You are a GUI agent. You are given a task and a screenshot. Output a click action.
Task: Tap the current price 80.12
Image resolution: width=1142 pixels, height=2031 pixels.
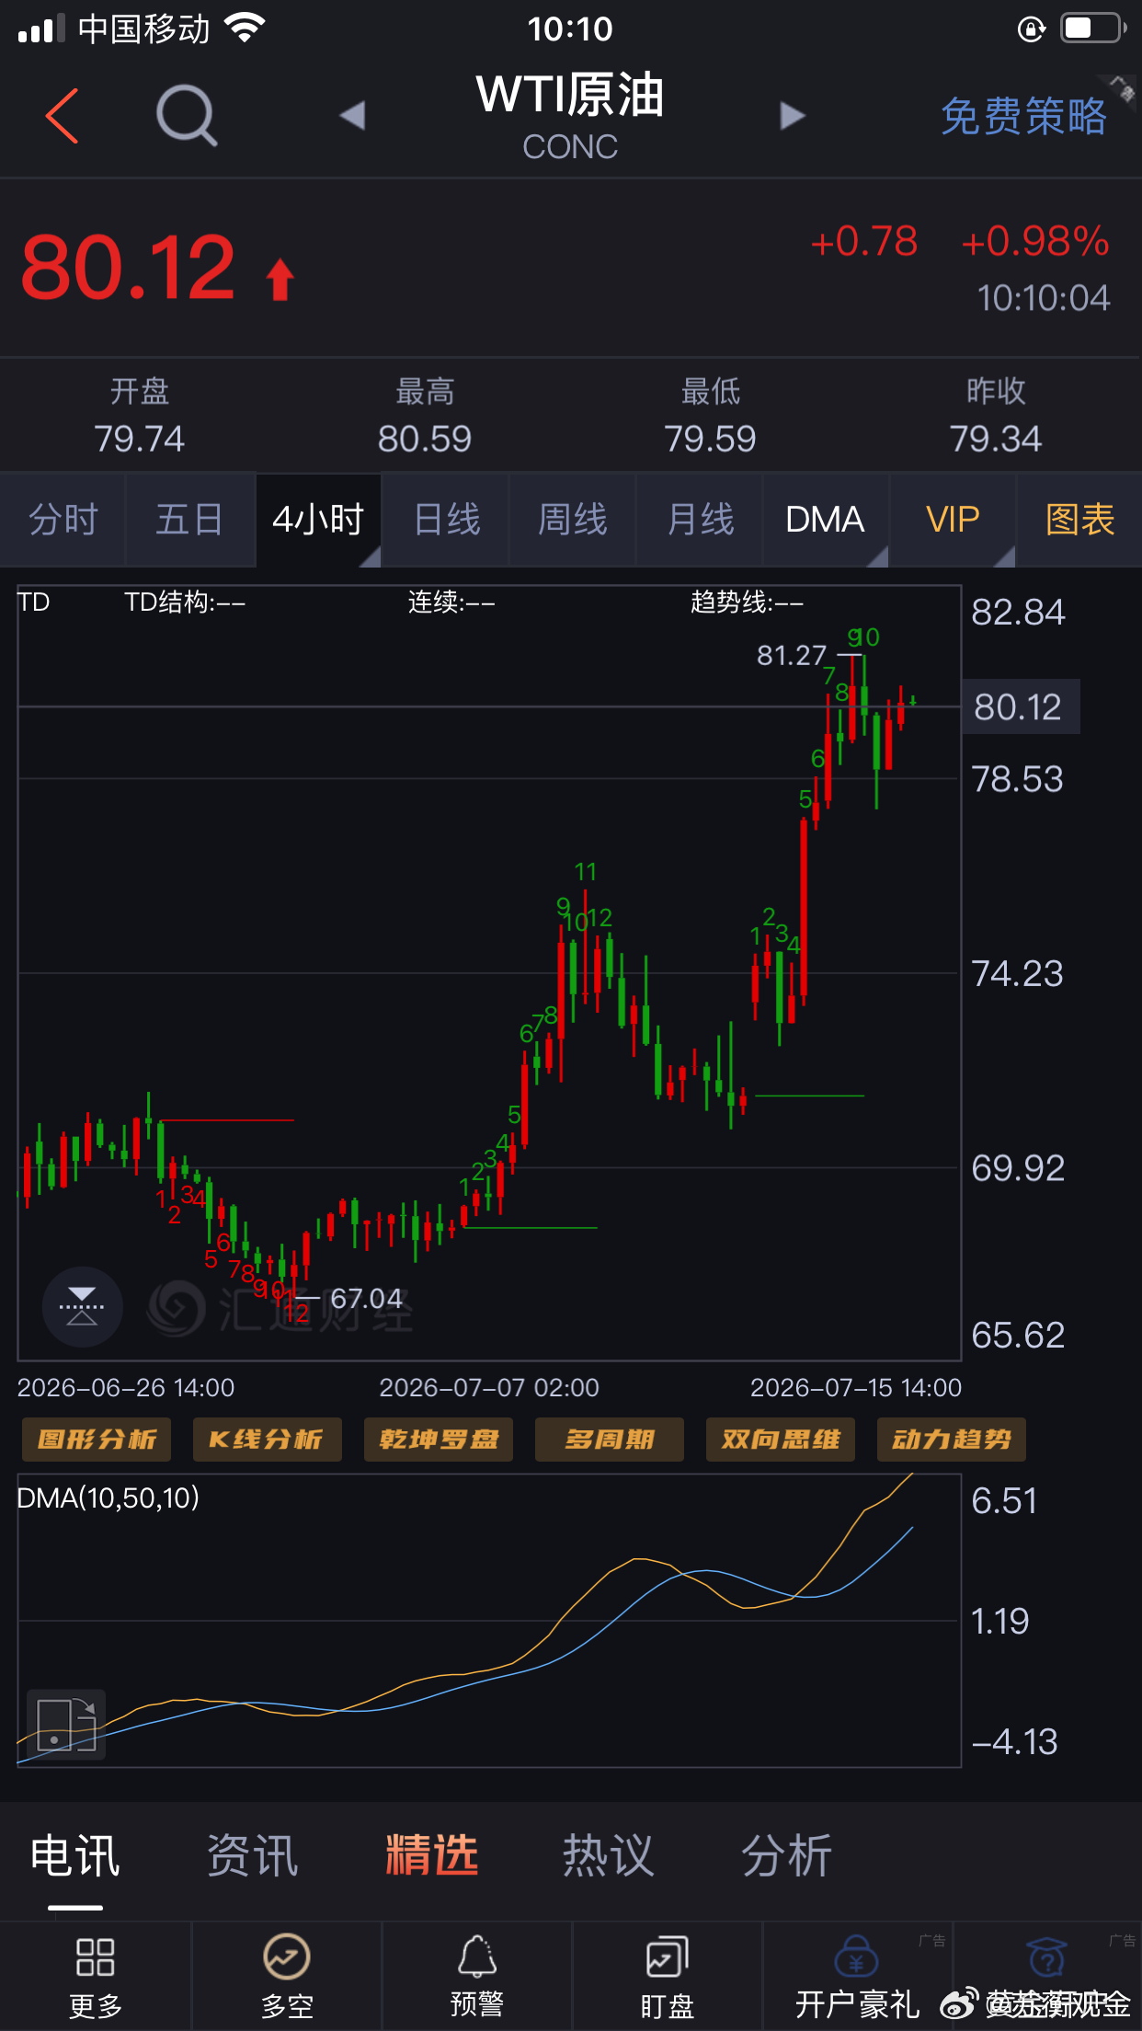[129, 268]
